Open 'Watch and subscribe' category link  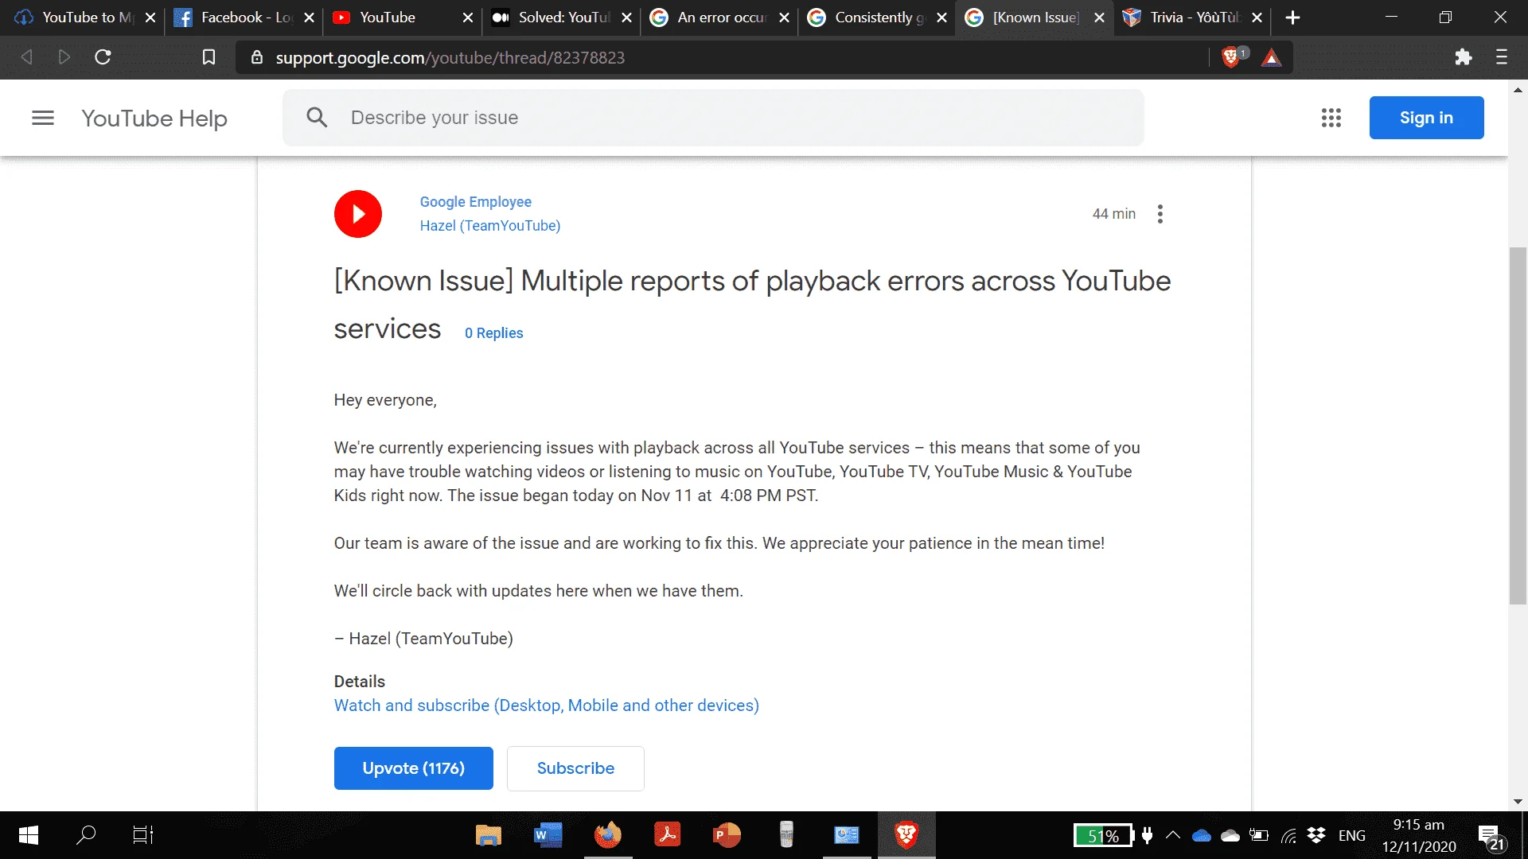pyautogui.click(x=546, y=705)
